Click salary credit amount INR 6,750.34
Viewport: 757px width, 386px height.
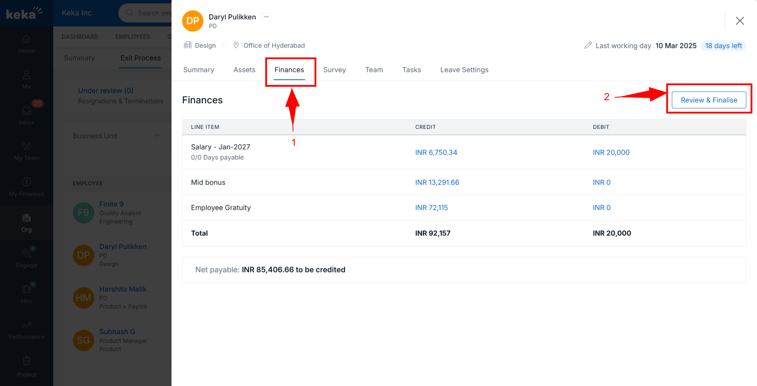(x=436, y=152)
